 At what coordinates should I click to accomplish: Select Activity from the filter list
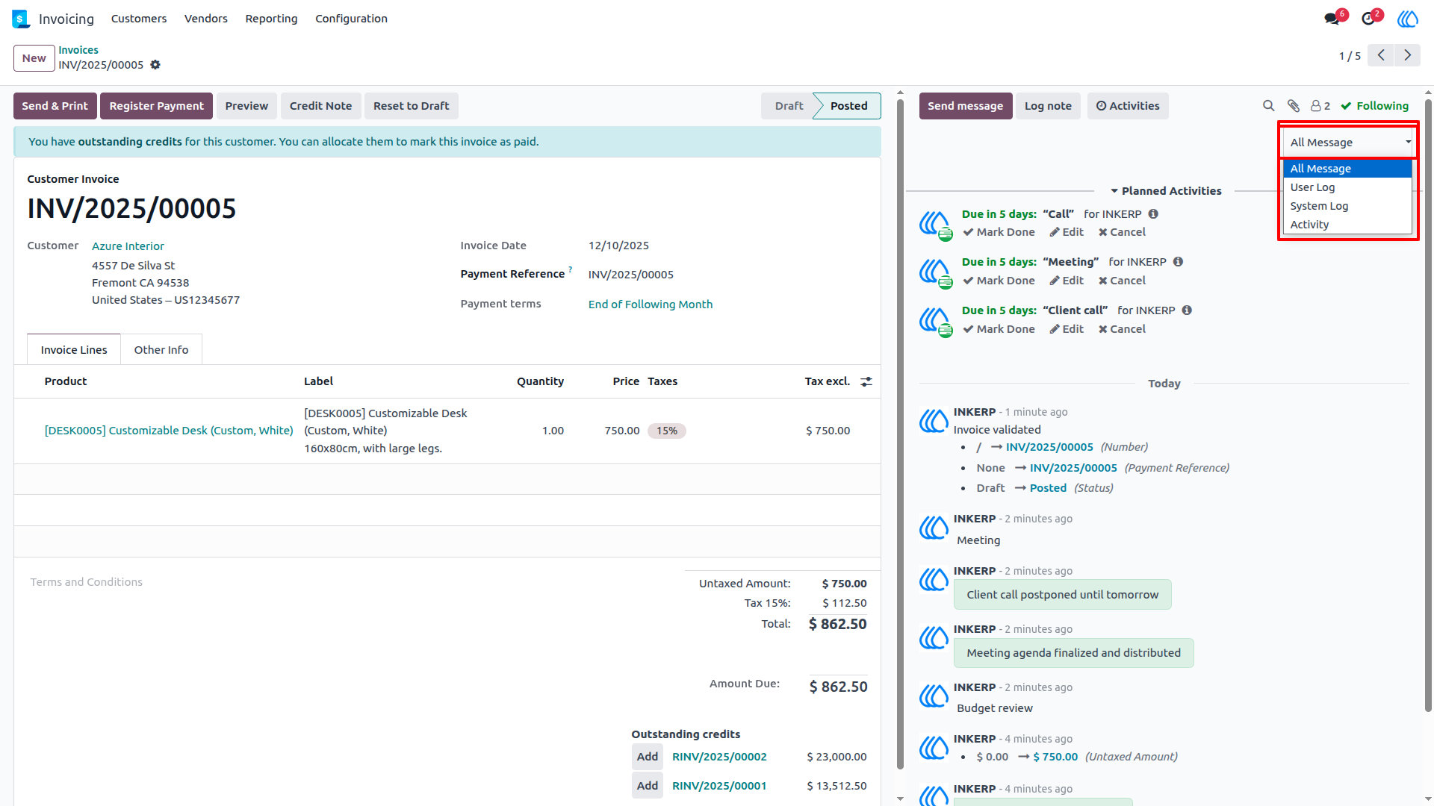1347,225
